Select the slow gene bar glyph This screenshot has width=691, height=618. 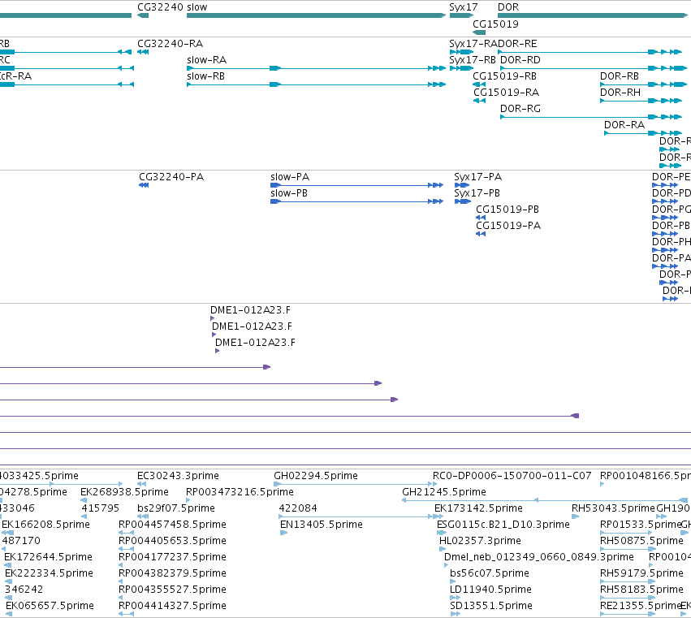[317, 15]
